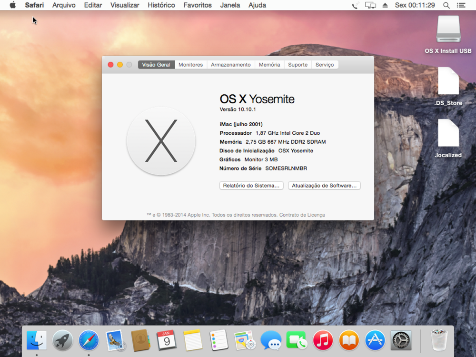The width and height of the screenshot is (476, 357).
Task: Open Reminders list icon in Dock
Action: [219, 340]
